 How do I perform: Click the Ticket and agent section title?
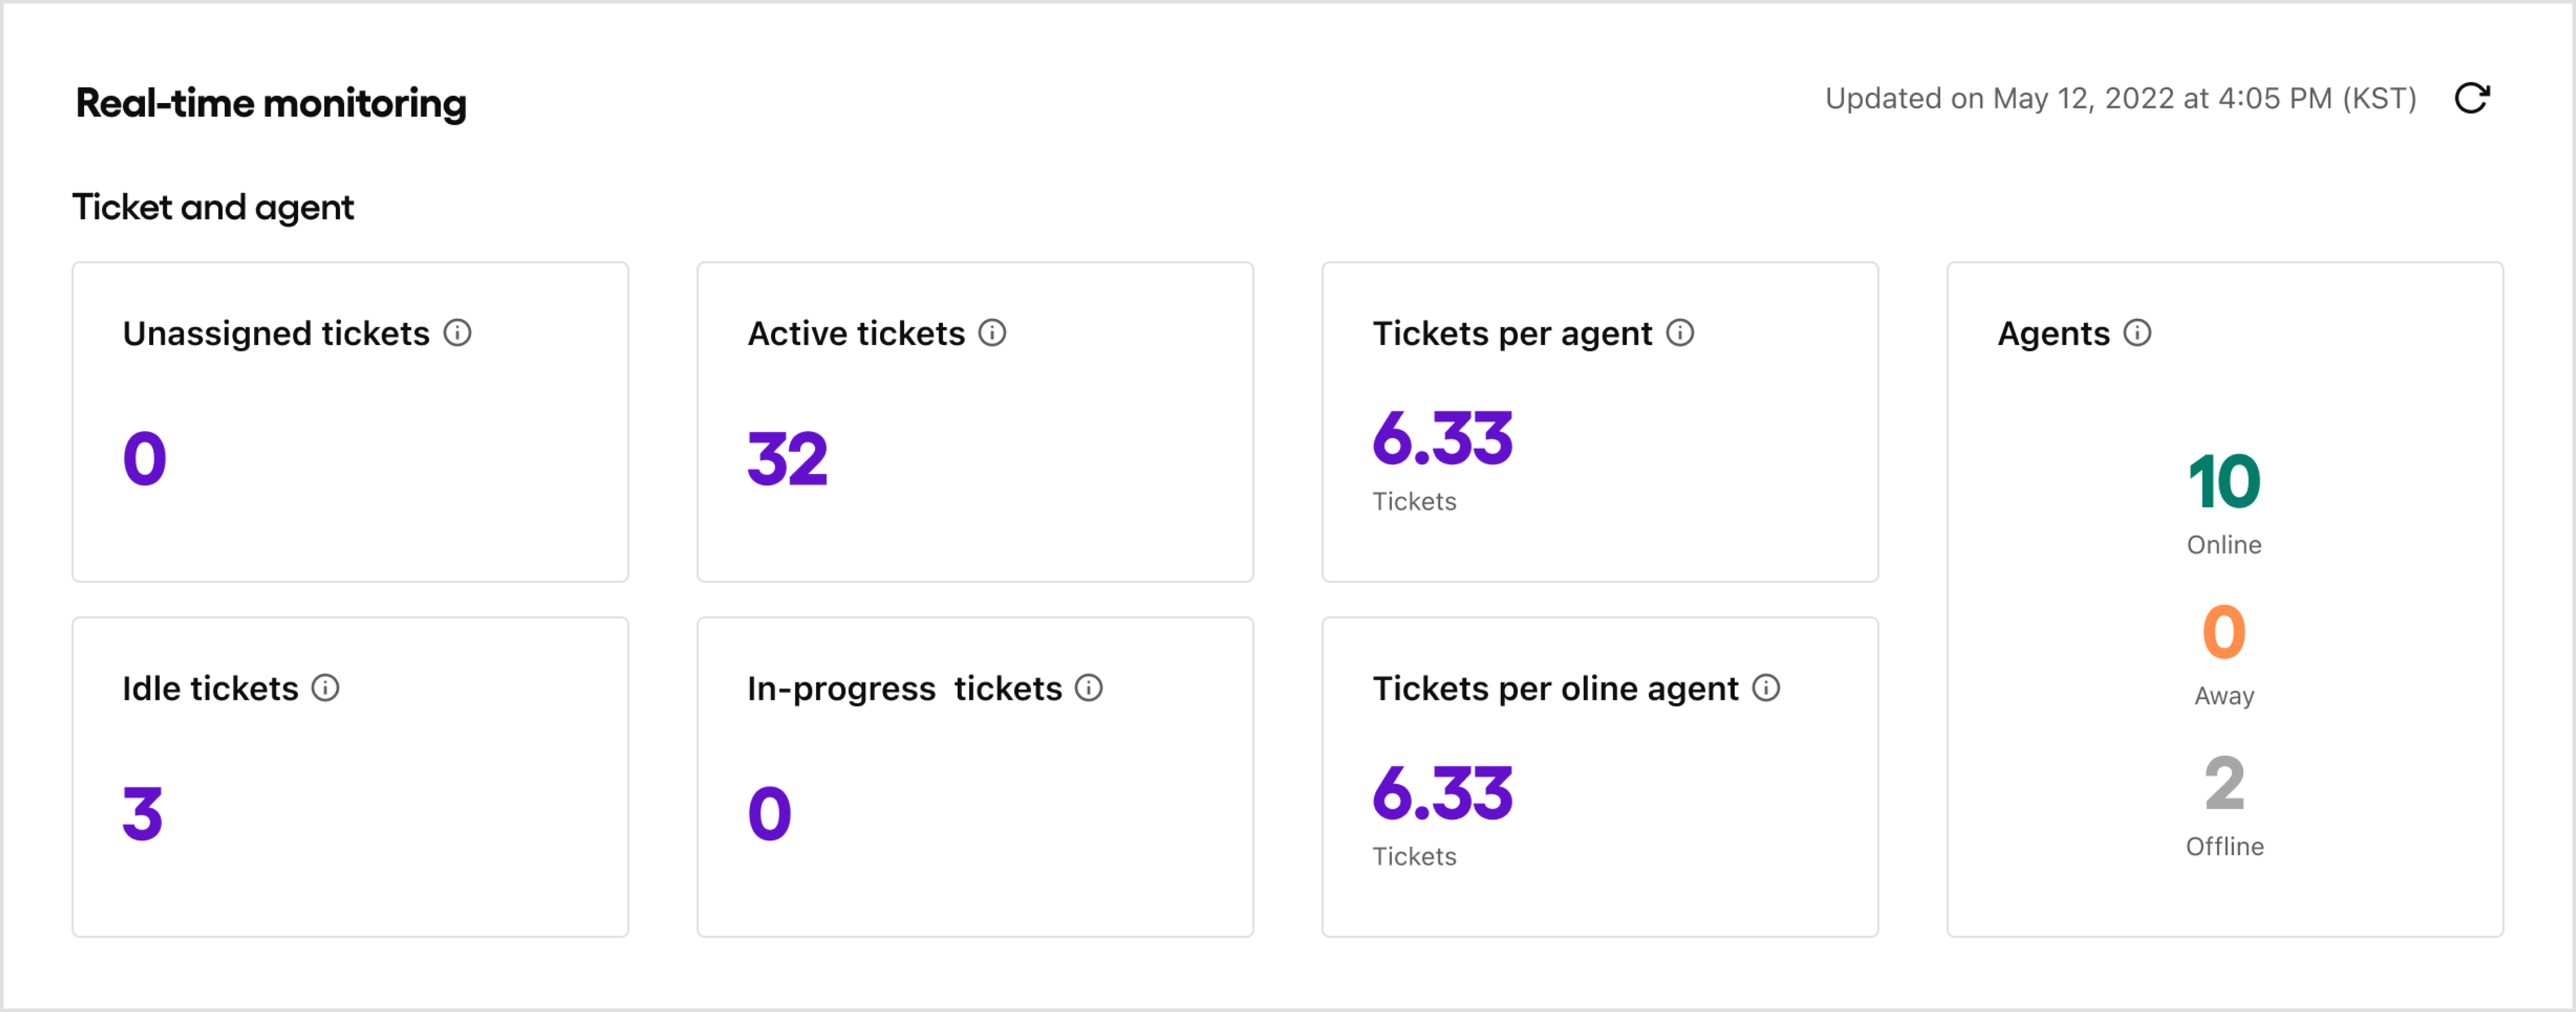[x=213, y=207]
